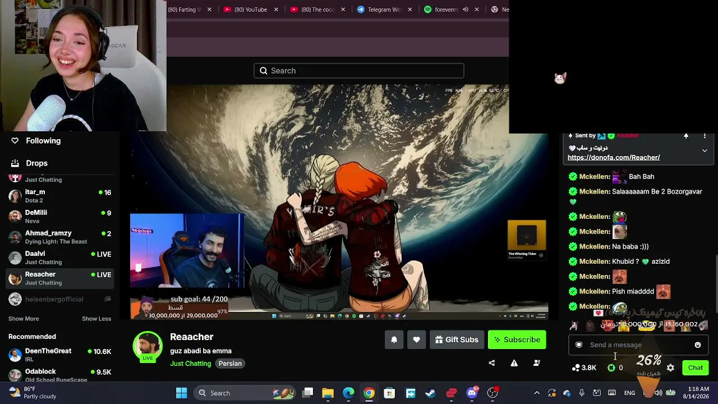Click the pin icon on the pinned message
This screenshot has height=404, width=718.
pos(686,136)
